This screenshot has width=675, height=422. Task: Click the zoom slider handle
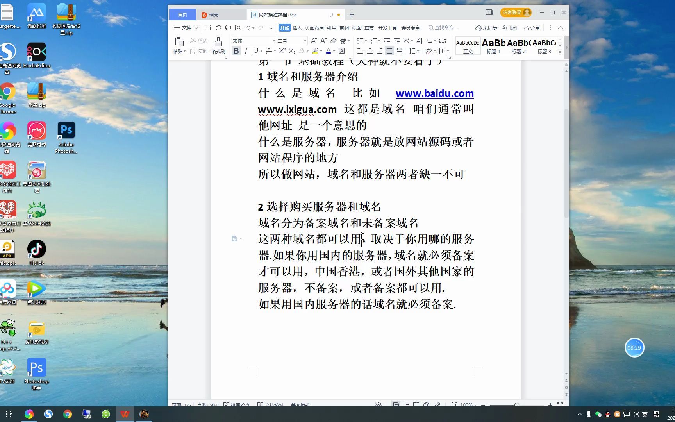tap(517, 405)
